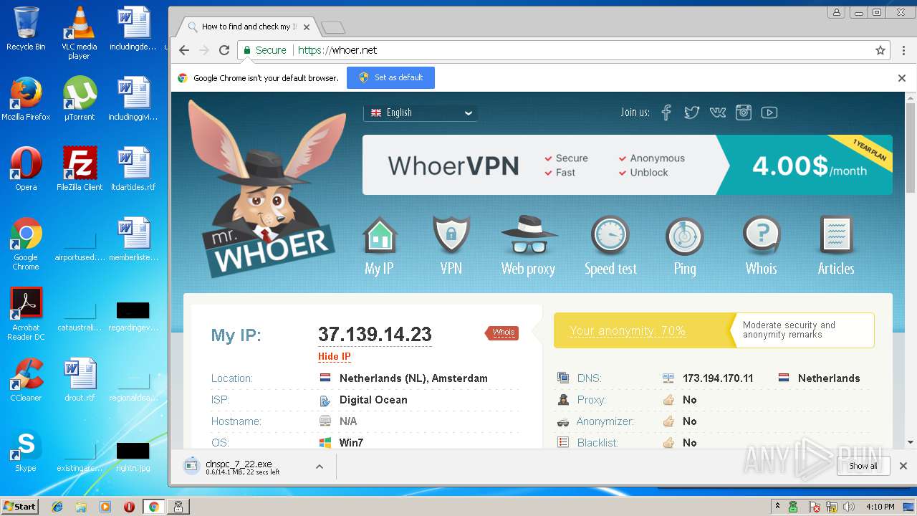Image resolution: width=917 pixels, height=516 pixels.
Task: Open µTorrent desktop icon
Action: click(80, 99)
